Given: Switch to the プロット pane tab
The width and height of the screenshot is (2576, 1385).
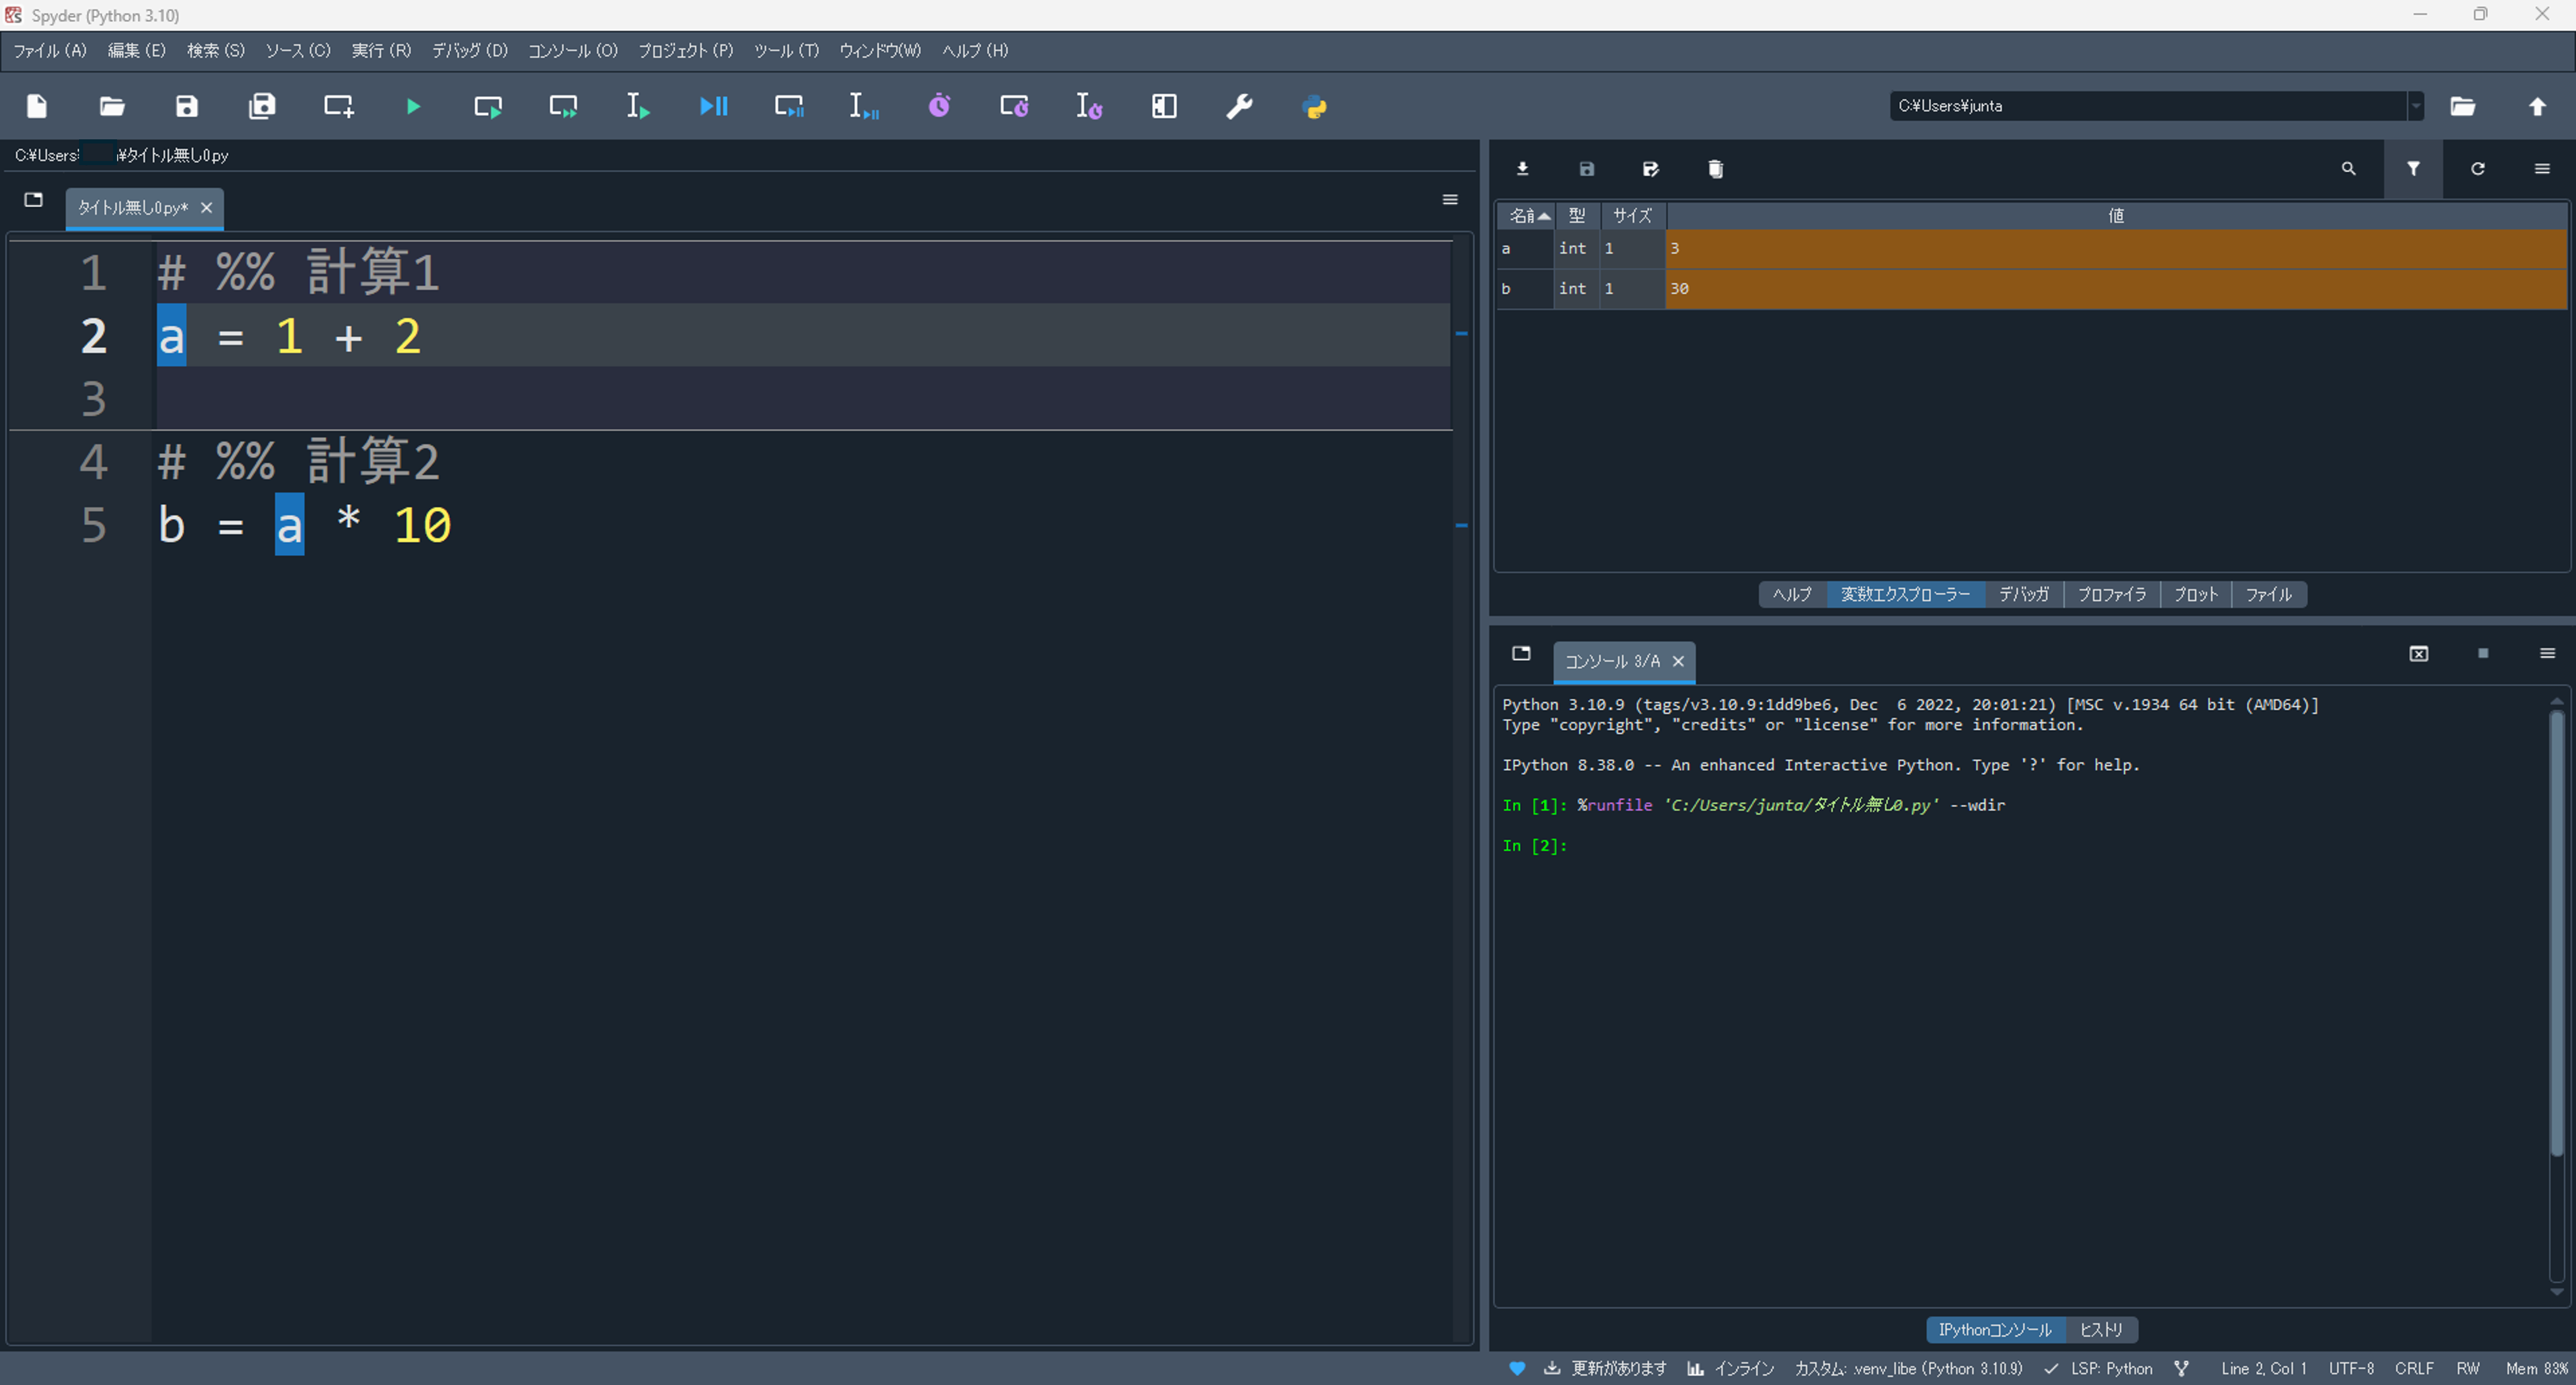Looking at the screenshot, I should 2195,594.
